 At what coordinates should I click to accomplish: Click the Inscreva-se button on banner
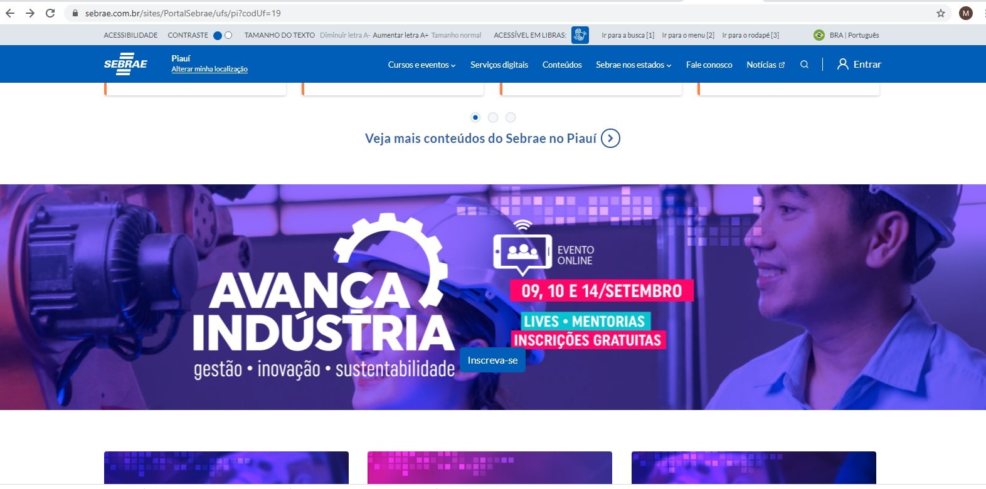[x=492, y=360]
